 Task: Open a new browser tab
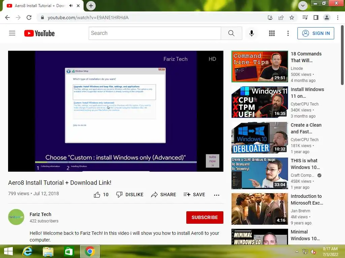coord(91,6)
